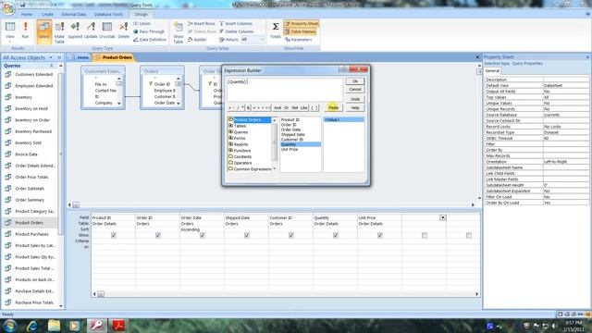Screen dimensions: 592x333
Task: Toggle the Totals sigma button
Action: click(276, 31)
